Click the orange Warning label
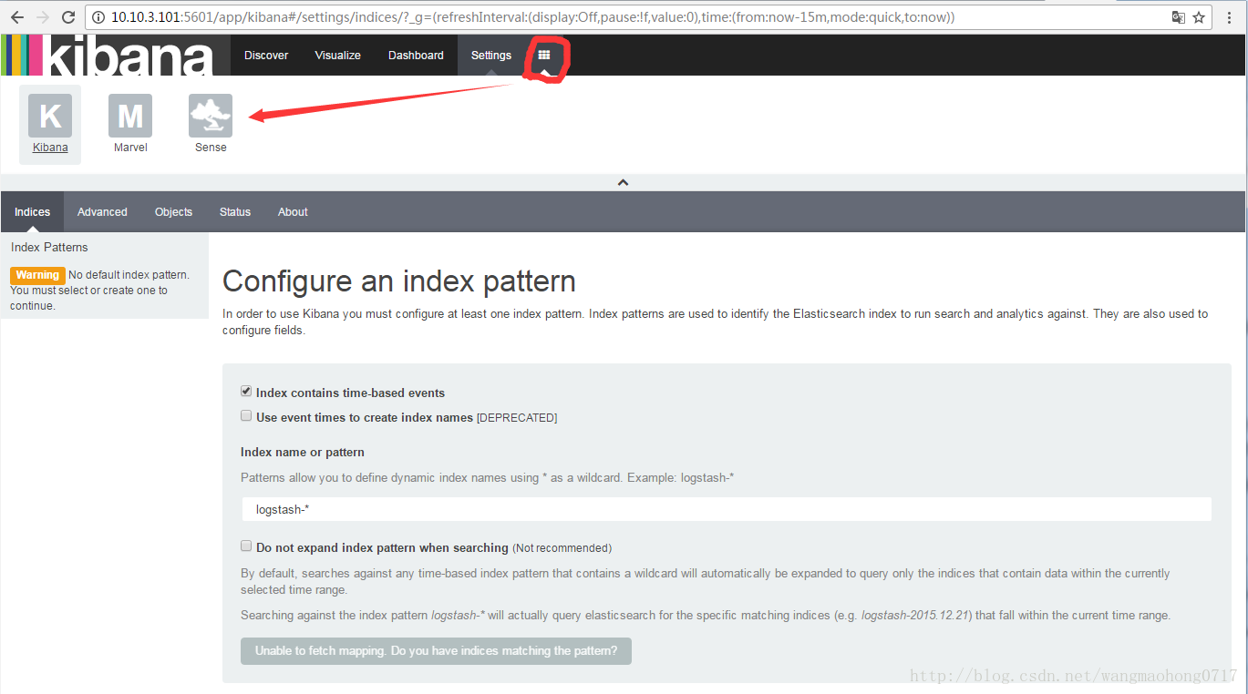The width and height of the screenshot is (1248, 694). [x=37, y=275]
